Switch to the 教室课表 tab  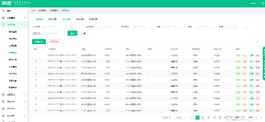93,19
